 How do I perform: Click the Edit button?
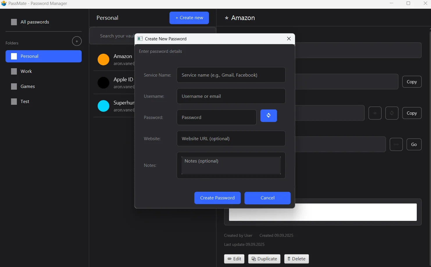click(234, 259)
